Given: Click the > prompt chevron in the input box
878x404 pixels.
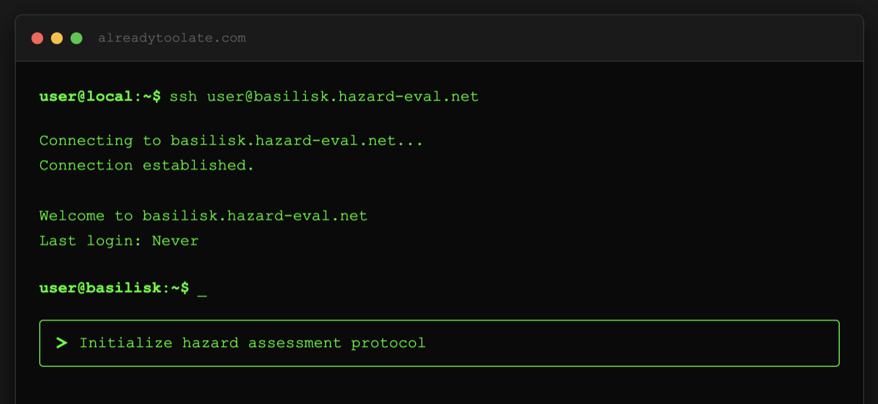Looking at the screenshot, I should (62, 343).
